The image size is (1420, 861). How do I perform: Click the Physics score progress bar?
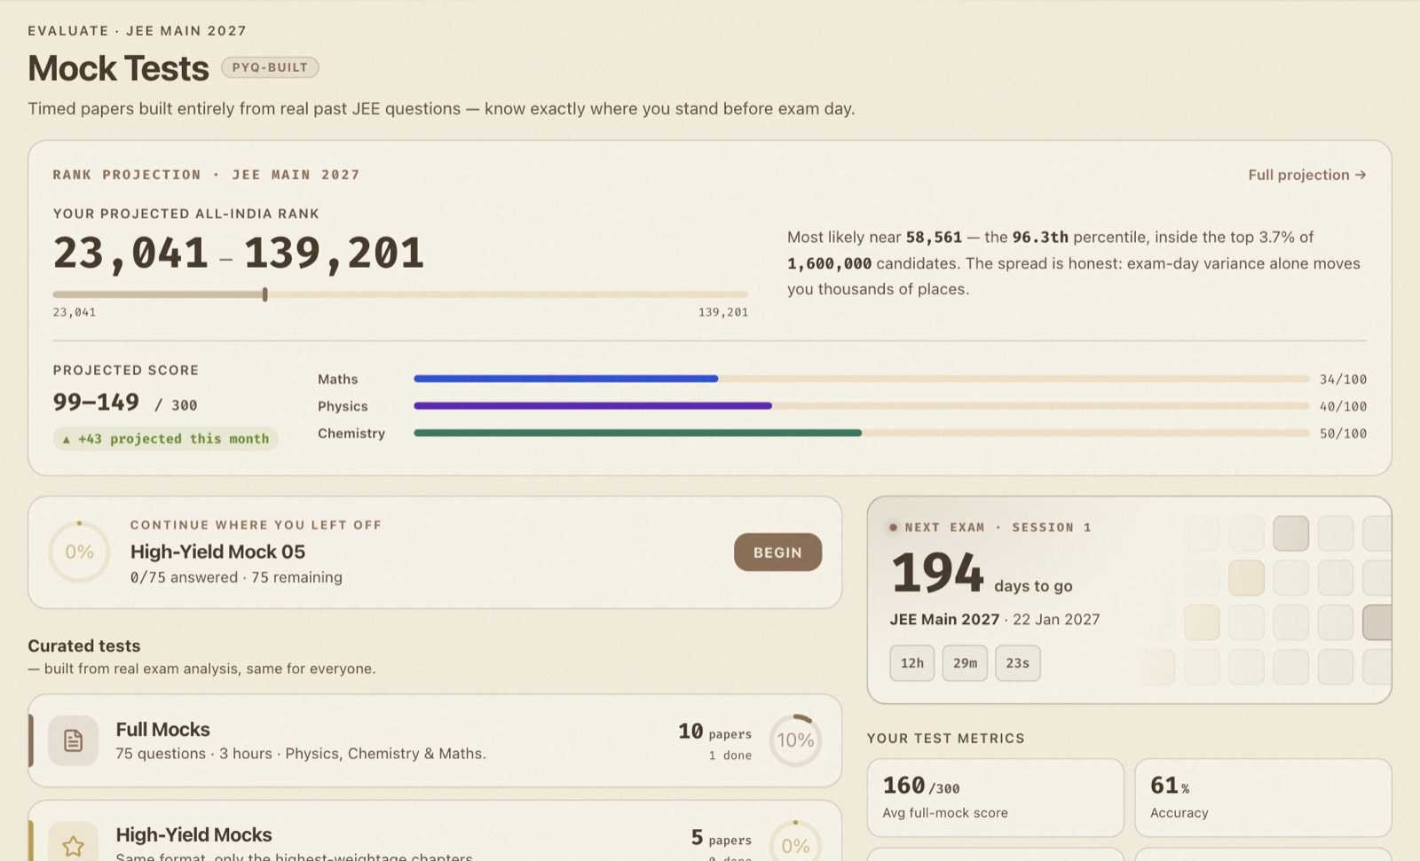tap(861, 406)
